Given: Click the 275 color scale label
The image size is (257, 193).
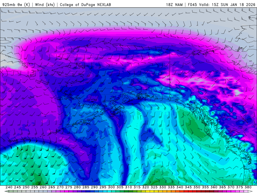Looking at the screenshot, I should point(69,187).
